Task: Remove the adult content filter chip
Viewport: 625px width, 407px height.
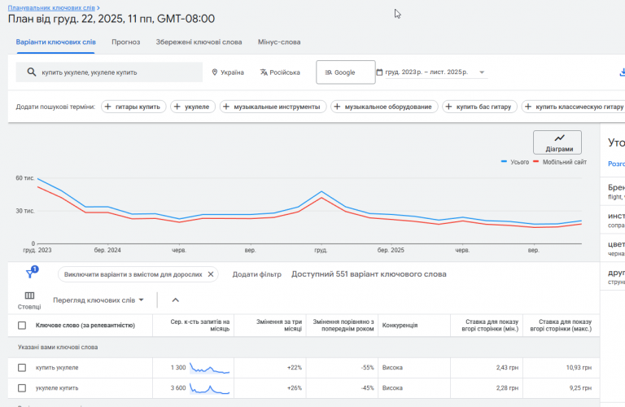Action: [x=211, y=274]
